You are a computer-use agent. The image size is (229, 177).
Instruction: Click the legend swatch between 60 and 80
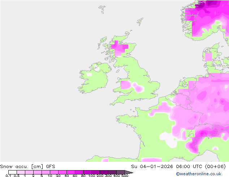pyautogui.click(x=79, y=172)
